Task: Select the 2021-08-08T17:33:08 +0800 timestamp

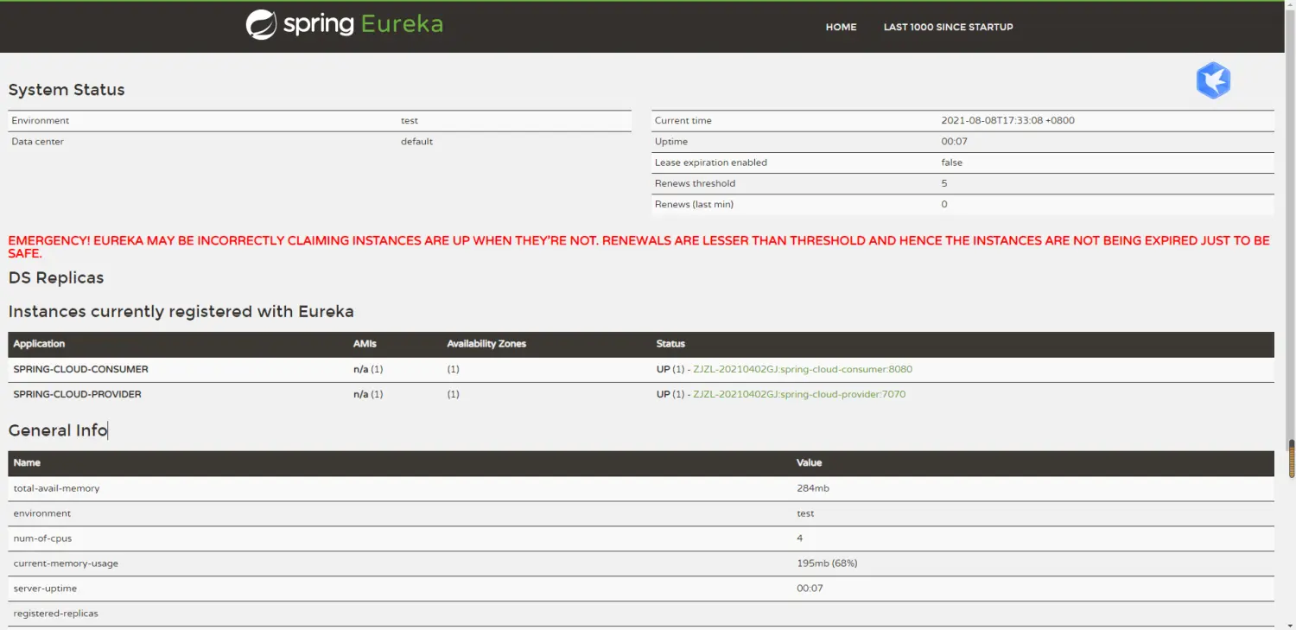Action: tap(1007, 121)
